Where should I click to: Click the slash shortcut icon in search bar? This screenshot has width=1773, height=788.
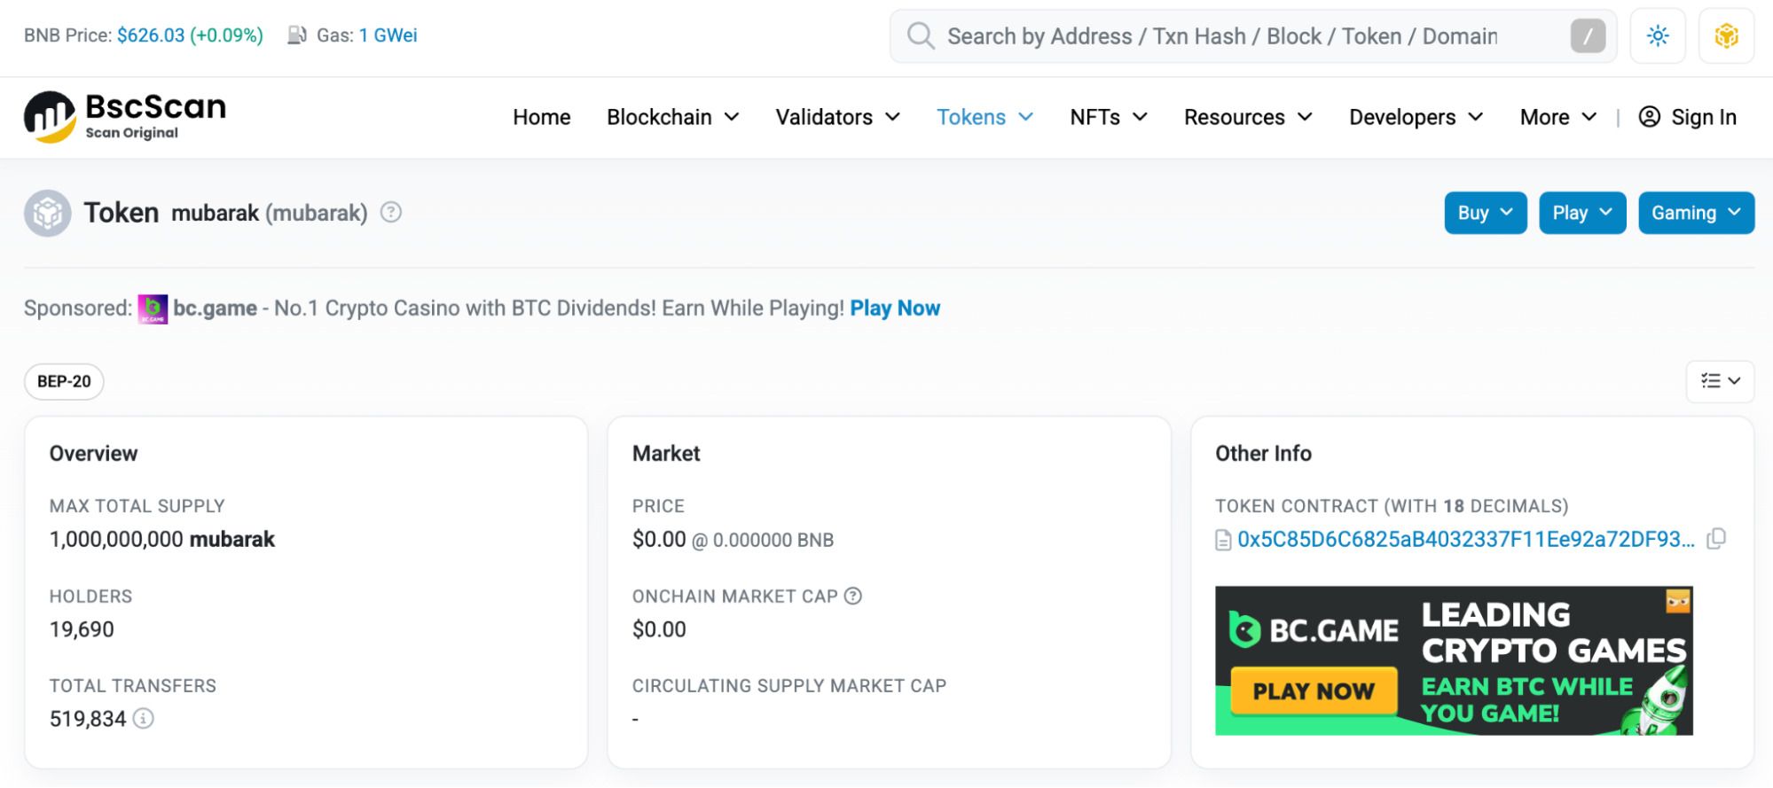coord(1587,36)
